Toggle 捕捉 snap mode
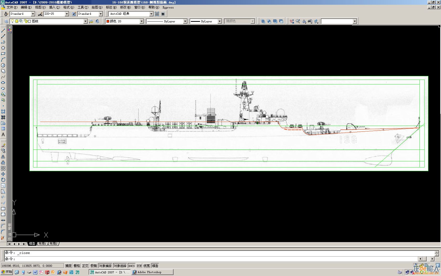441x276 pixels. pos(68,266)
